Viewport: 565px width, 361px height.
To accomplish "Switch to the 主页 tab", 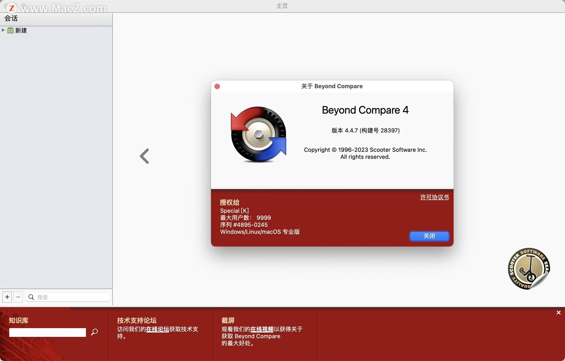I will click(282, 6).
